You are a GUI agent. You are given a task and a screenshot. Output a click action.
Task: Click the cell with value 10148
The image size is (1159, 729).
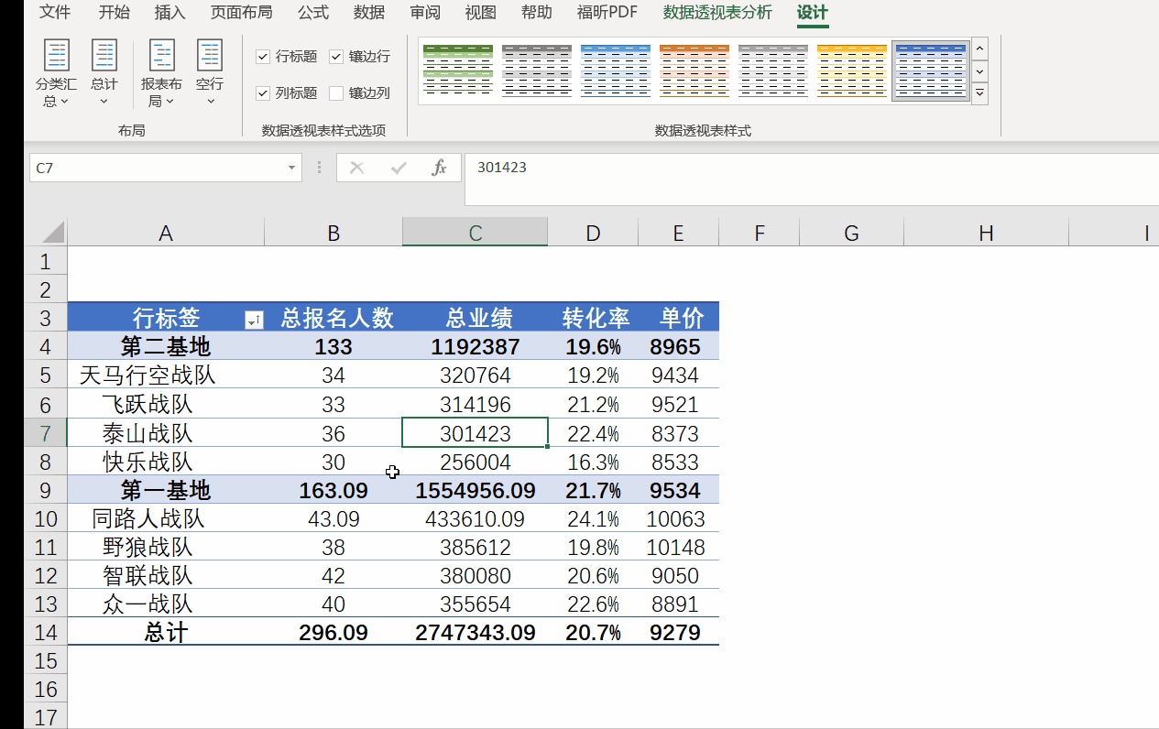coord(678,547)
